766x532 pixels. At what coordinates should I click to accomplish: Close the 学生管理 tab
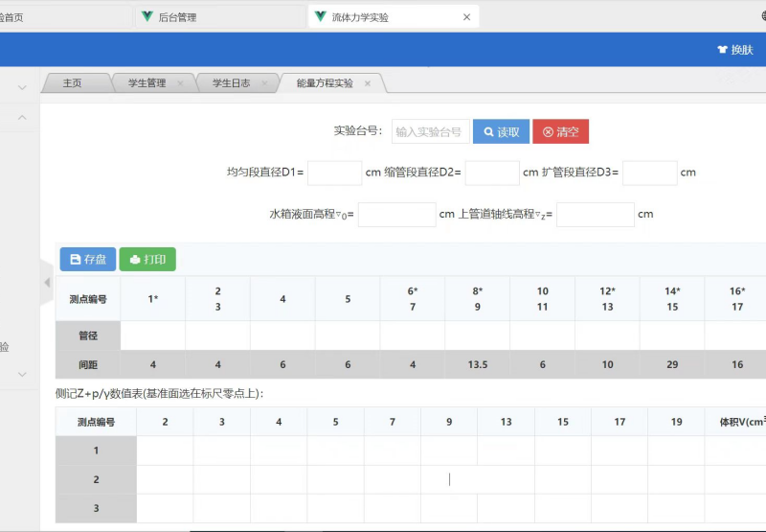pos(180,83)
